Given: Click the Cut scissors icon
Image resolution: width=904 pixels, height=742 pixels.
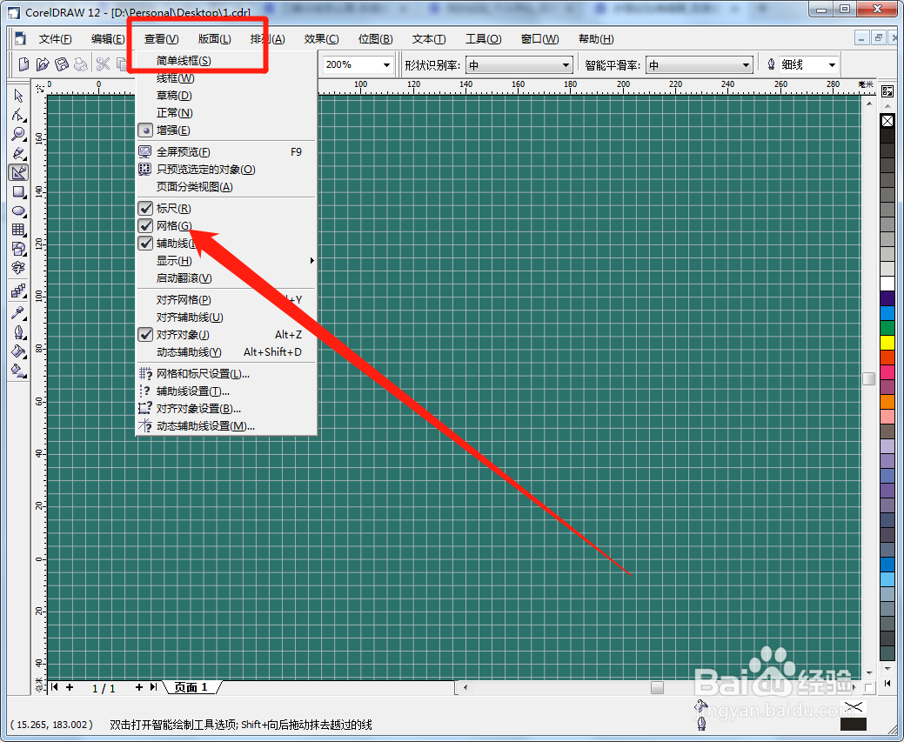Looking at the screenshot, I should pyautogui.click(x=104, y=64).
